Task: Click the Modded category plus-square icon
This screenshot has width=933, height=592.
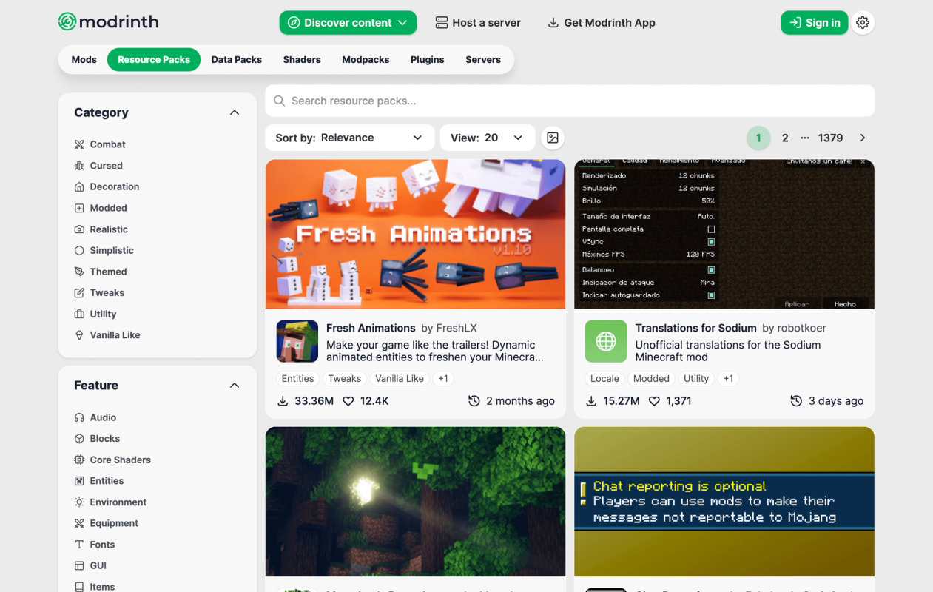Action: click(79, 208)
